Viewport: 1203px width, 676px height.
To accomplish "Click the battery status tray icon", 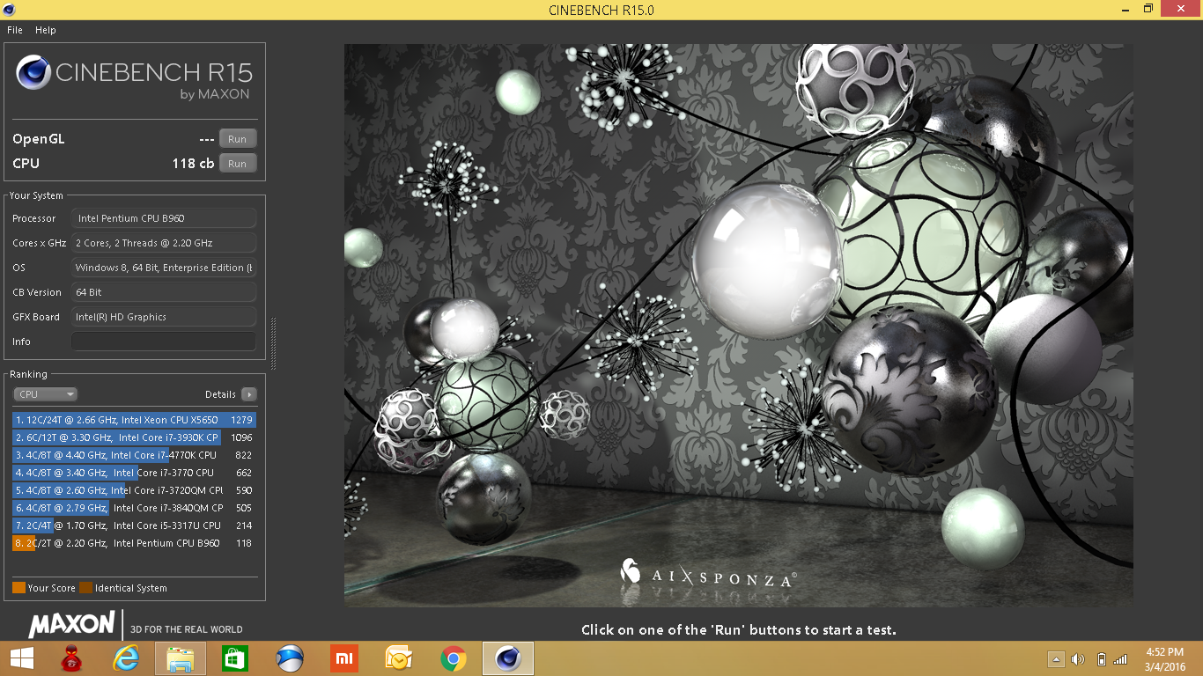I will 1101,659.
